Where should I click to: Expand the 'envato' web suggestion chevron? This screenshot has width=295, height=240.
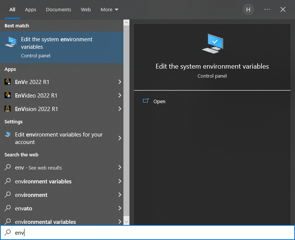point(120,208)
